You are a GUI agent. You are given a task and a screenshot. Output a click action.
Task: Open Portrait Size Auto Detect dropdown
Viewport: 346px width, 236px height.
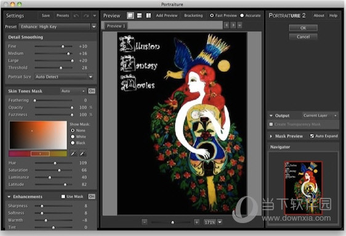click(64, 77)
